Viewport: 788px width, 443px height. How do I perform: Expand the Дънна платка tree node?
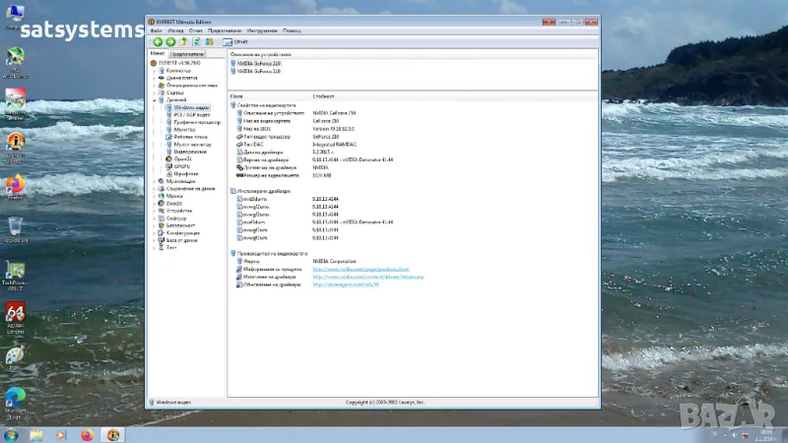click(x=154, y=78)
